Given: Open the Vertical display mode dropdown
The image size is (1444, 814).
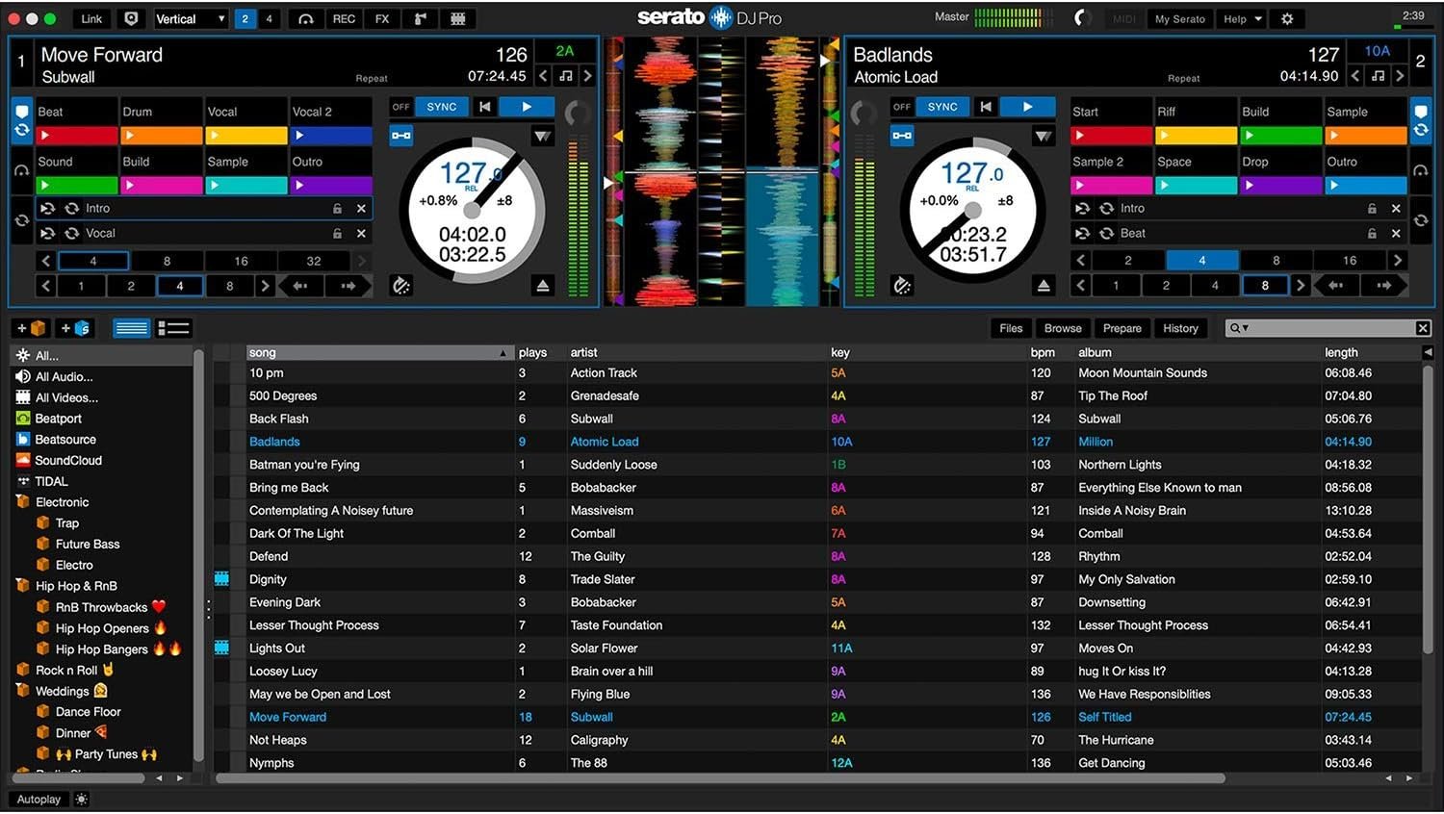Looking at the screenshot, I should pyautogui.click(x=191, y=18).
